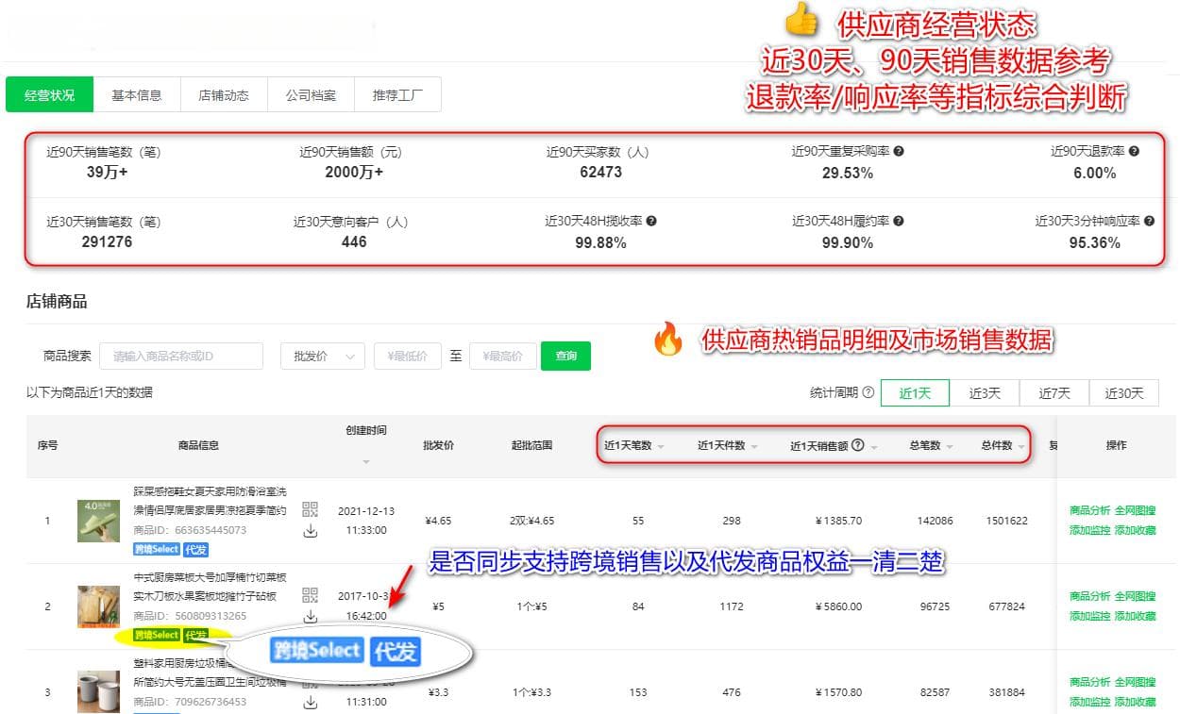Viewport: 1180px width, 714px height.
Task: Download icon for product 663635445073
Action: [x=311, y=532]
